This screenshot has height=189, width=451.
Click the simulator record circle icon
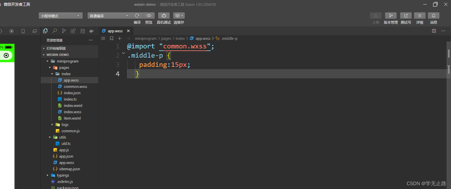click(x=12, y=31)
